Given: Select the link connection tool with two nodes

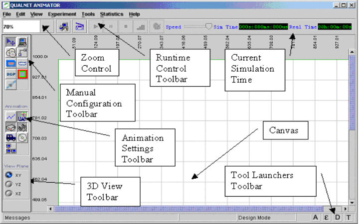Looking at the screenshot, I should click(22, 53).
